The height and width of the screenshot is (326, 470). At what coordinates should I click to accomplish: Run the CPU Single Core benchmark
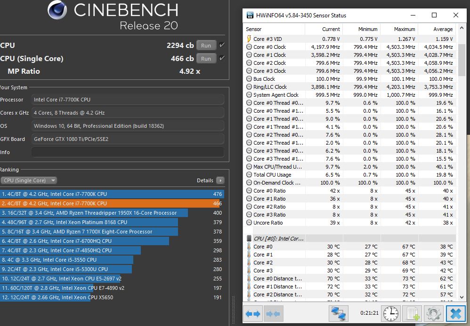[x=206, y=59]
